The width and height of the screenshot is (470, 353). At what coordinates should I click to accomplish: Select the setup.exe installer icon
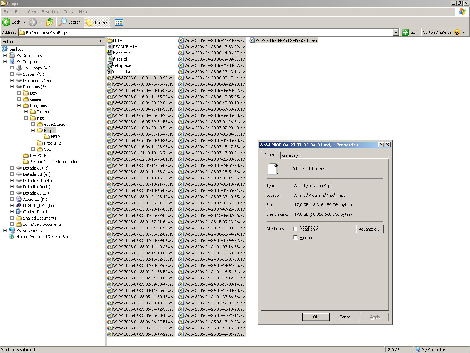tap(109, 65)
